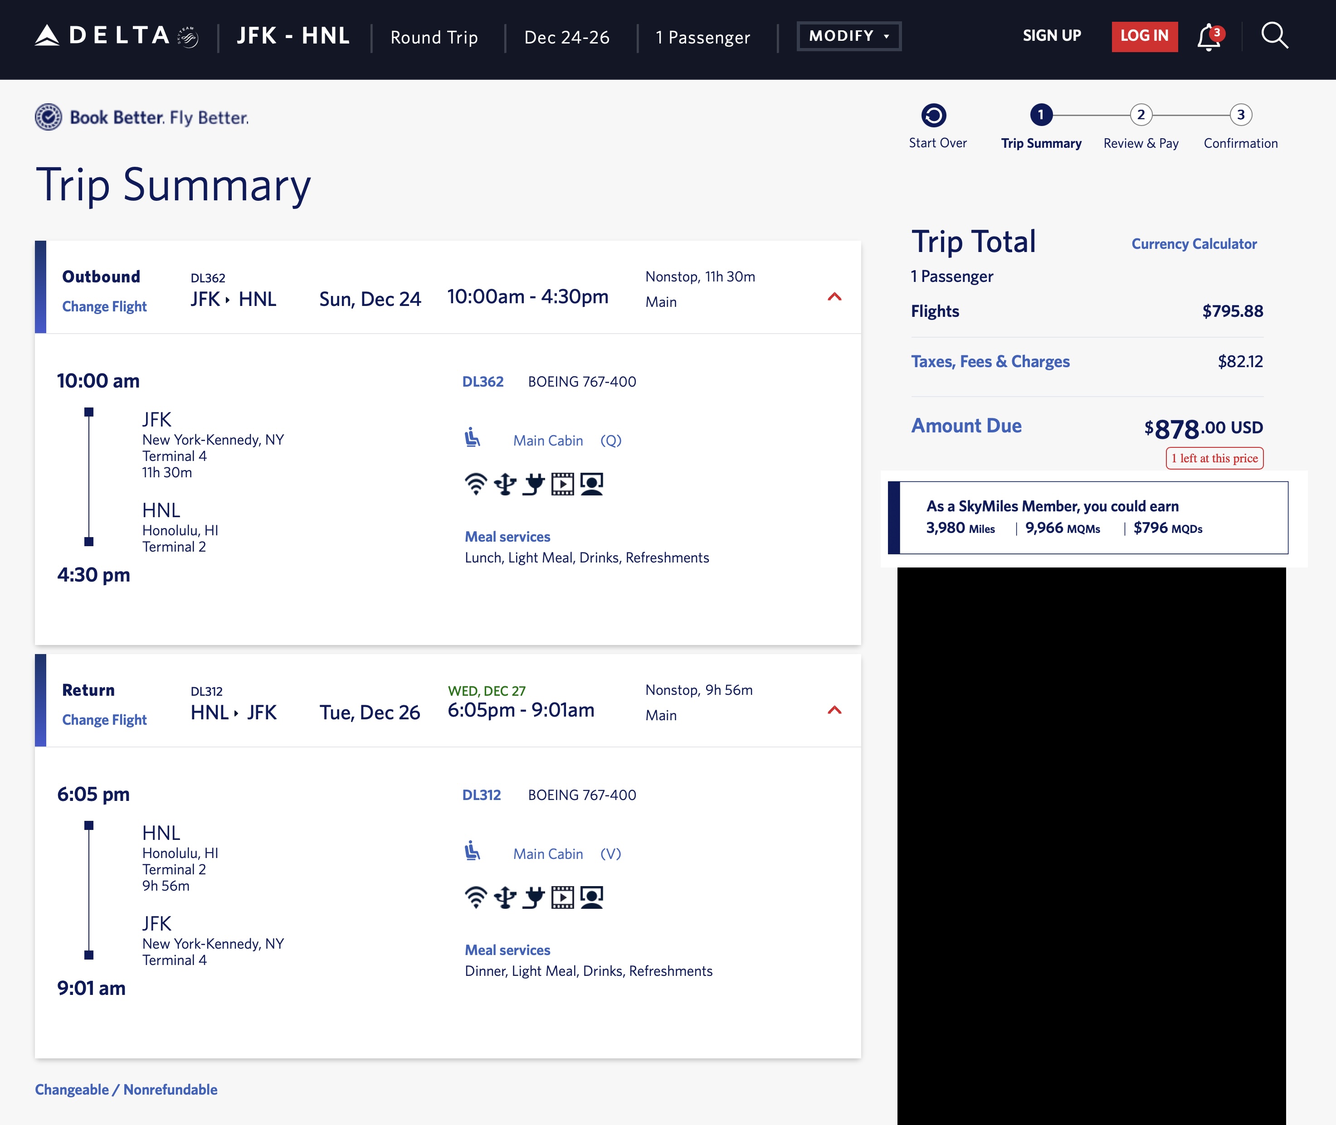
Task: Click the outbound Main Cabin seat icon
Action: tap(472, 438)
